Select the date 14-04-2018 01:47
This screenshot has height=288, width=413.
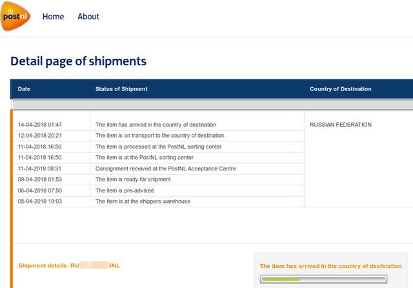(x=40, y=125)
